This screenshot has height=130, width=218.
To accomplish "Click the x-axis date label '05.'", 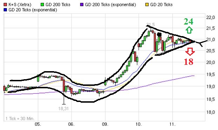I will [x=38, y=124].
